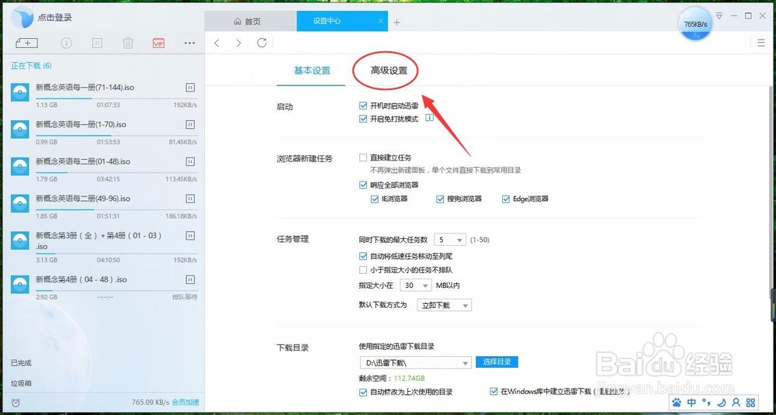Toggle 在Windows库中建立迅雷下载 checkbox

point(494,391)
